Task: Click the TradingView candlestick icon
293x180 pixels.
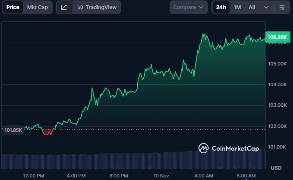Action: 80,7
